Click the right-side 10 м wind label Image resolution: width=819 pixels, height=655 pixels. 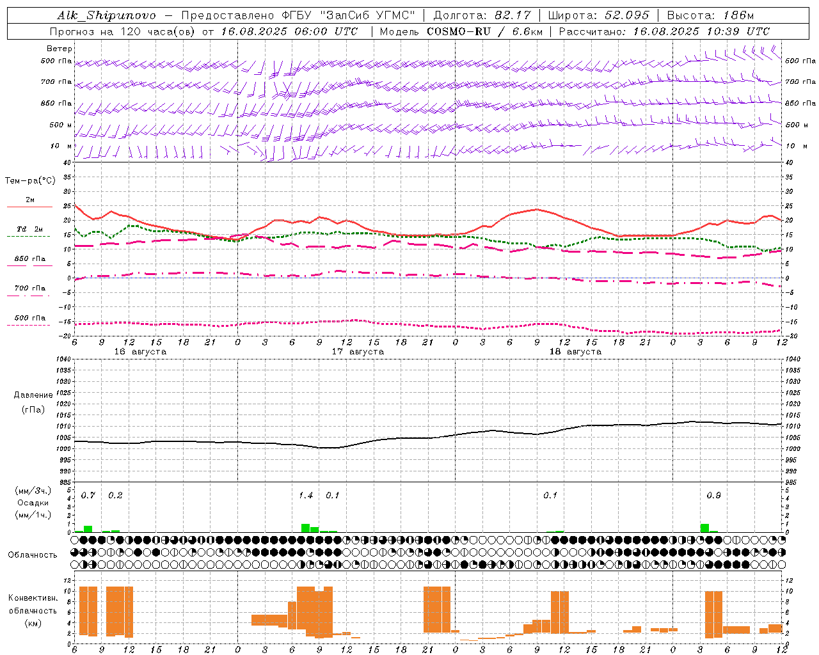(x=797, y=146)
